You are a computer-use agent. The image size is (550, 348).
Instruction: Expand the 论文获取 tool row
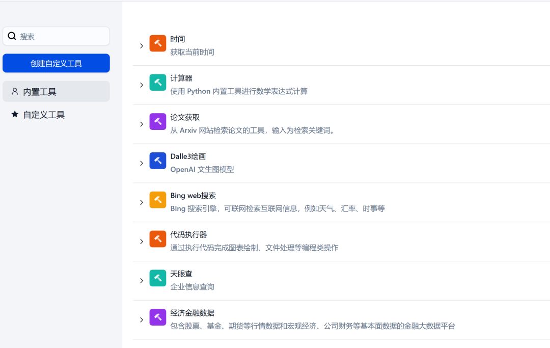(x=142, y=124)
